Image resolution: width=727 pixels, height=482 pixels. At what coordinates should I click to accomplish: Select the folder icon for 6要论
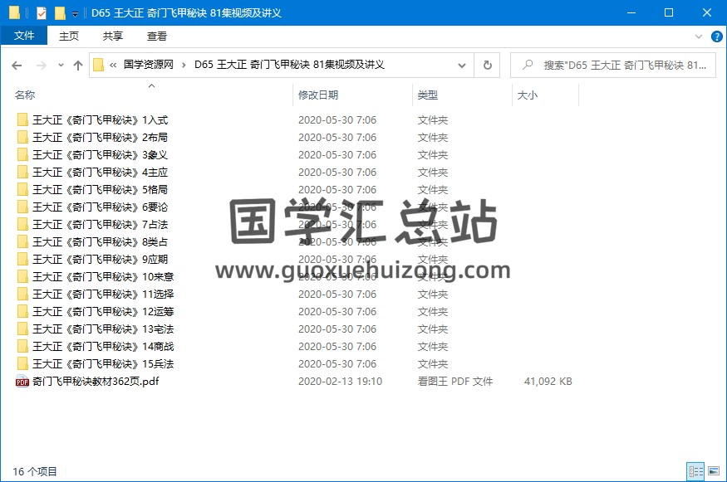pos(22,207)
